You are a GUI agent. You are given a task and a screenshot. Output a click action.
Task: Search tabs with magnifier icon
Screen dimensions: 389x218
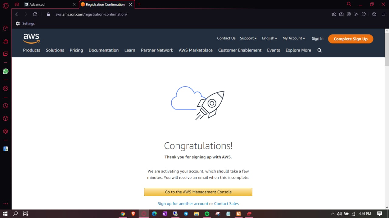pyautogui.click(x=349, y=4)
